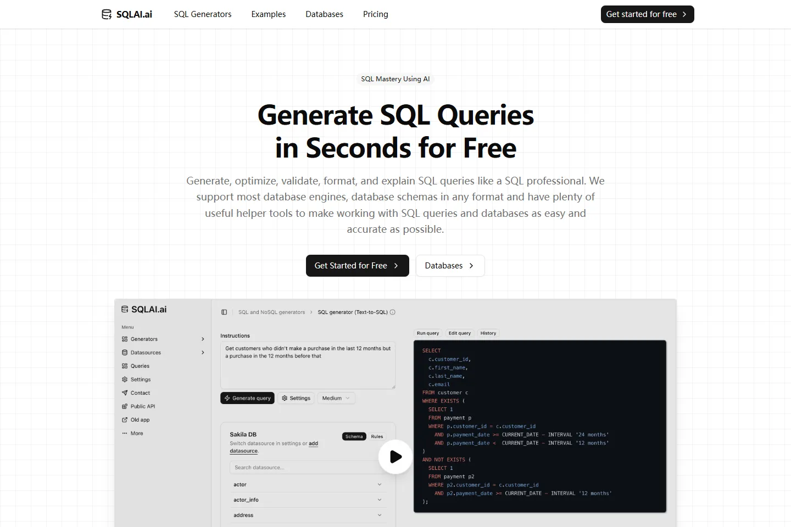Click the Sakila DB heading

click(x=243, y=434)
